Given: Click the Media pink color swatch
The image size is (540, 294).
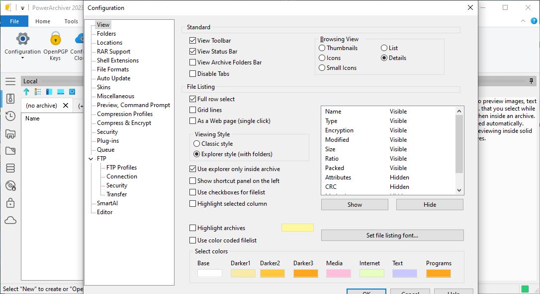Looking at the screenshot, I should point(339,273).
